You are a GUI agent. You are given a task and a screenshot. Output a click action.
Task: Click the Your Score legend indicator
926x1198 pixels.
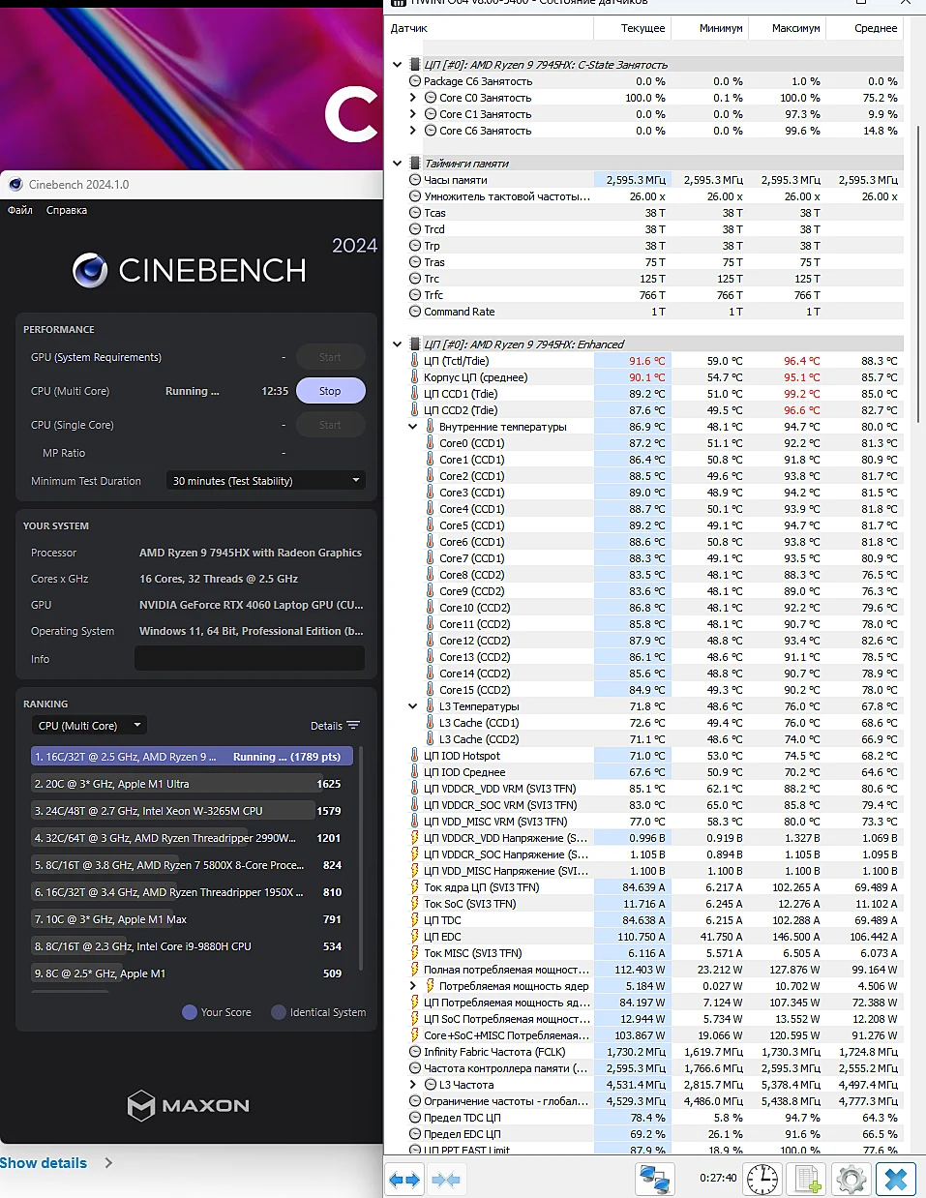(x=190, y=1012)
